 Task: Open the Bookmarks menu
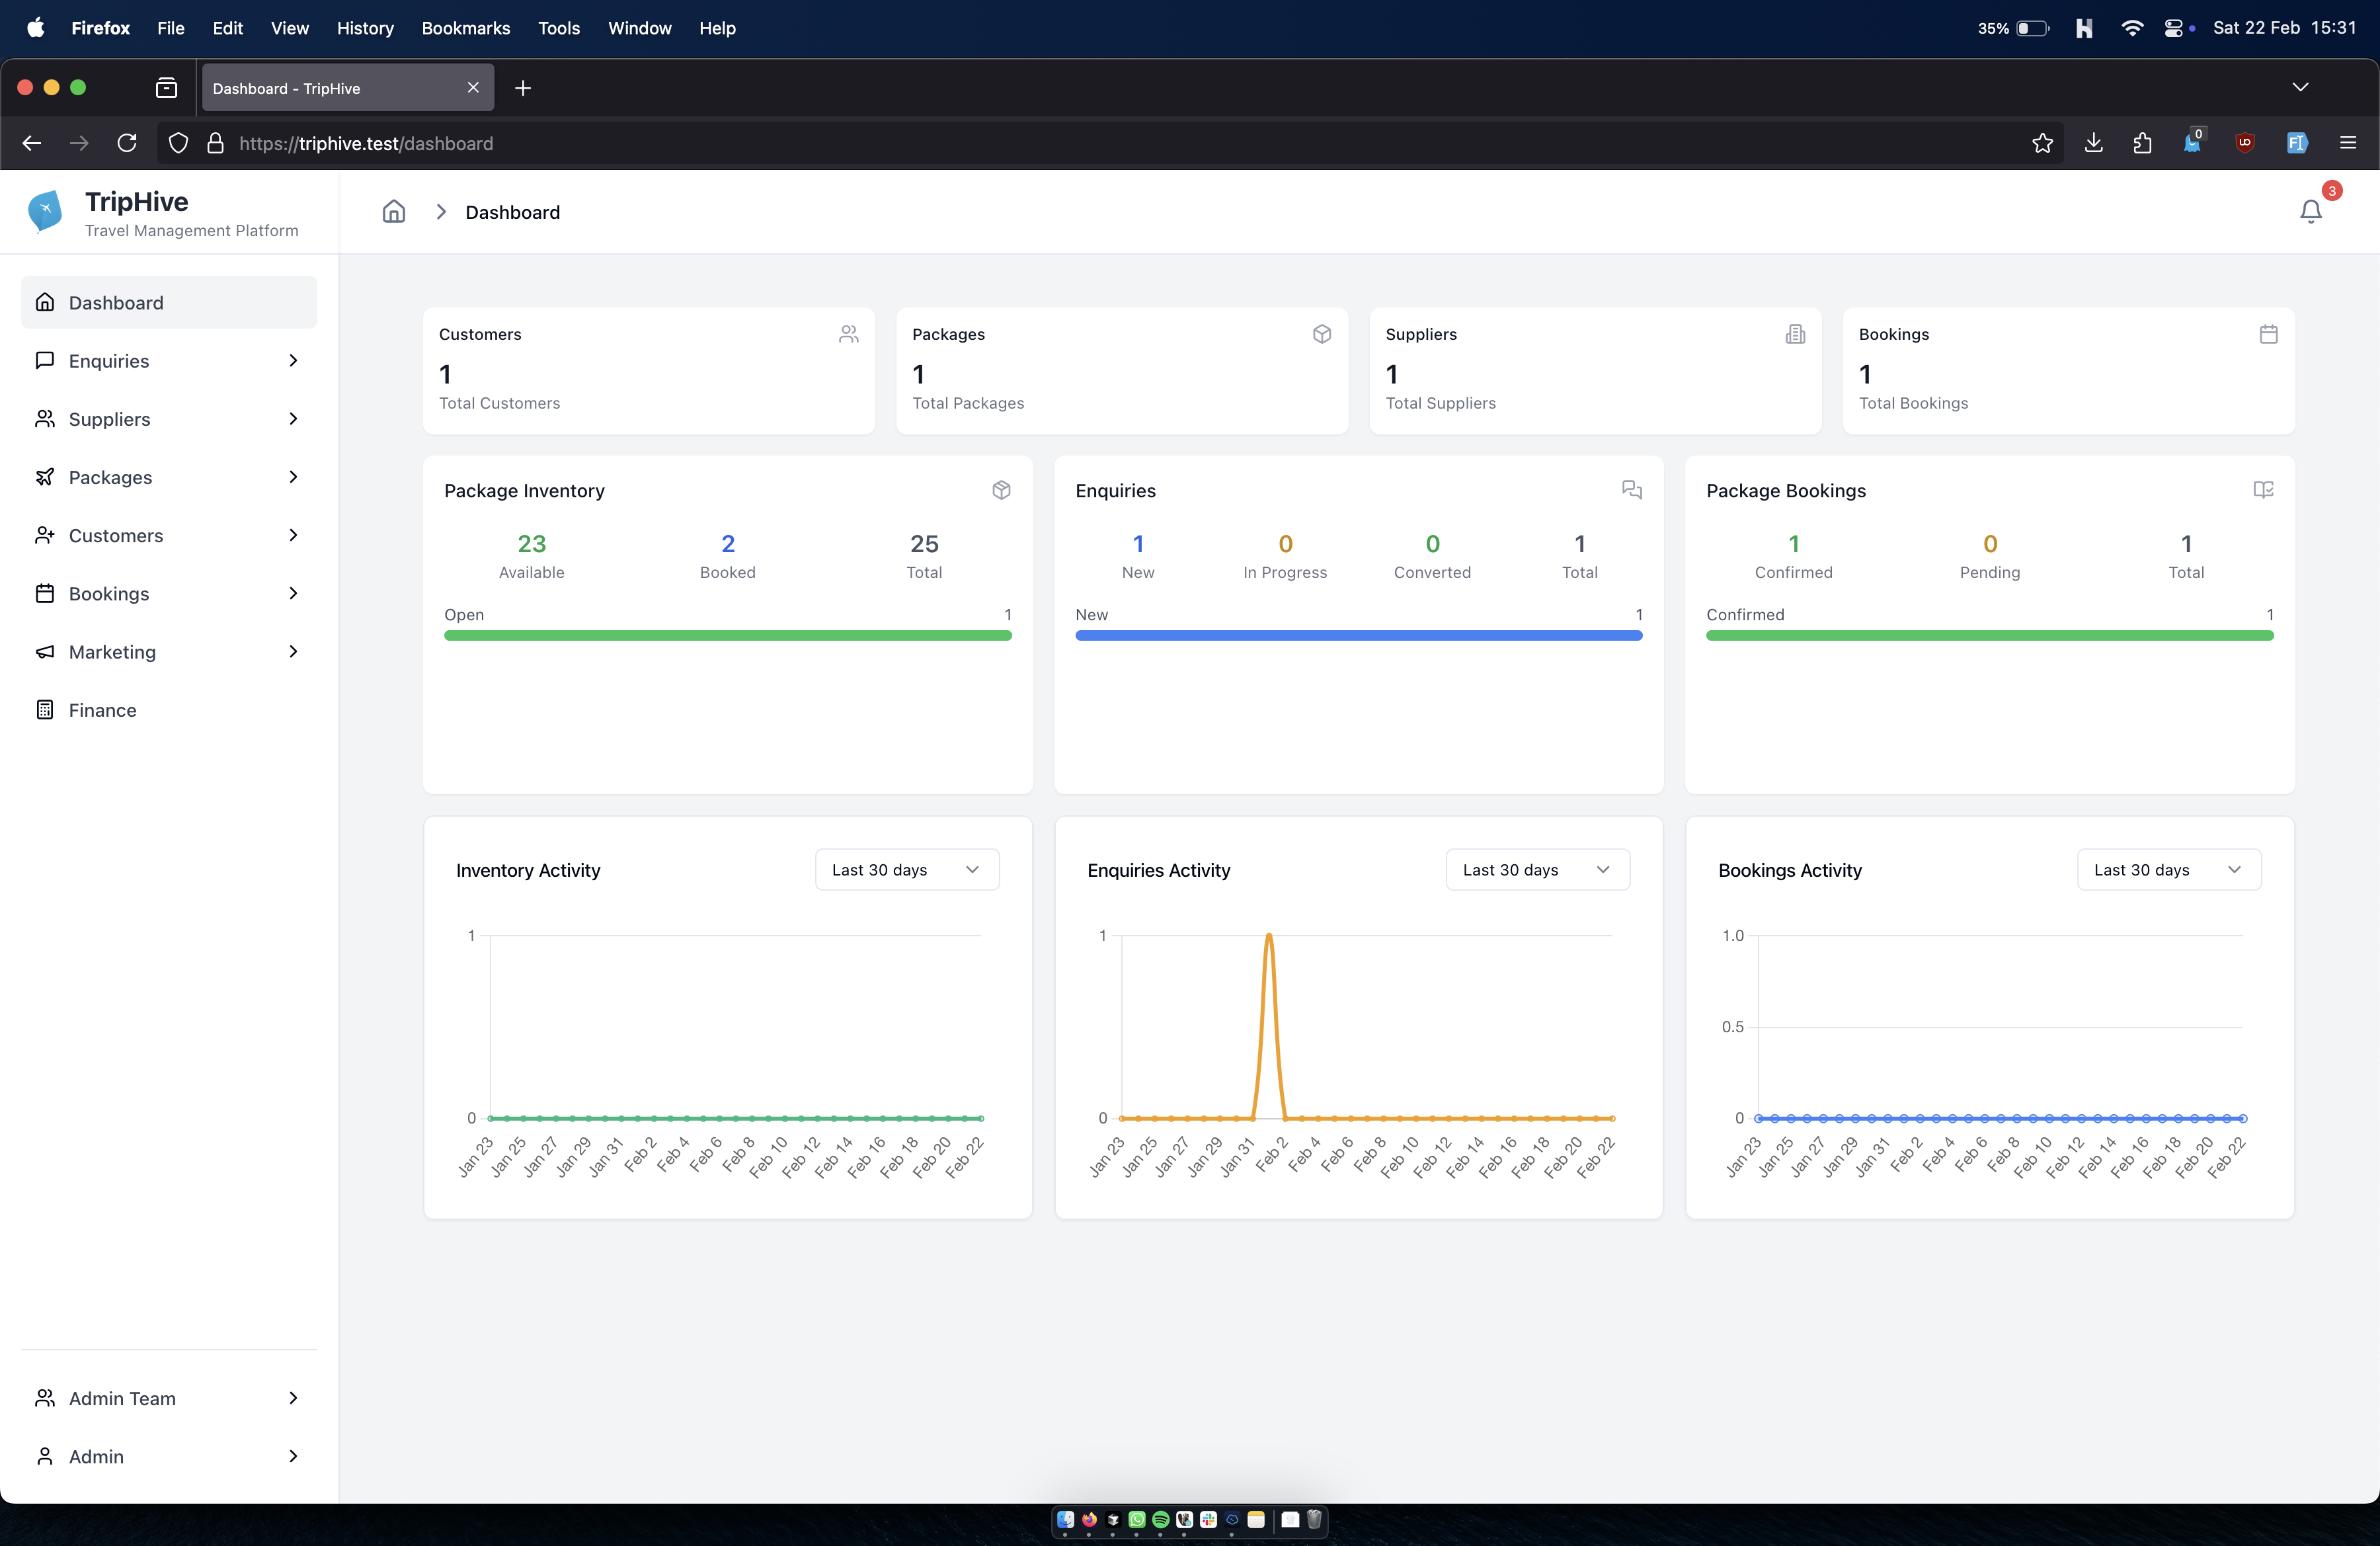click(465, 28)
